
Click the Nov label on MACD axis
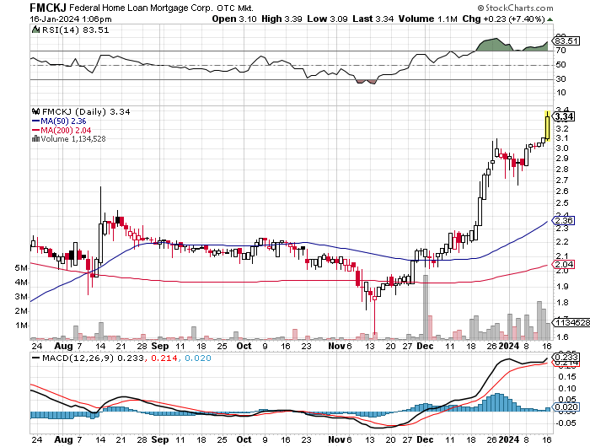(336, 439)
